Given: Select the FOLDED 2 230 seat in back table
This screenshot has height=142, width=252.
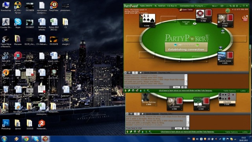Looking at the screenshot, I should pyautogui.click(x=227, y=99).
